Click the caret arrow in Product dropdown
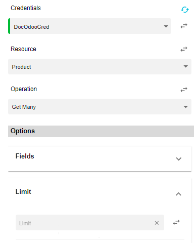Image resolution: width=196 pixels, height=243 pixels. point(186,66)
